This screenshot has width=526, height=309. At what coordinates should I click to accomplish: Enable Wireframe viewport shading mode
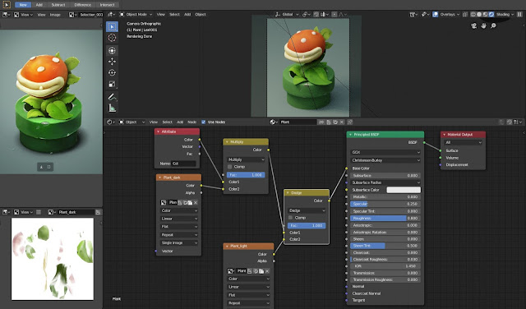pos(473,15)
